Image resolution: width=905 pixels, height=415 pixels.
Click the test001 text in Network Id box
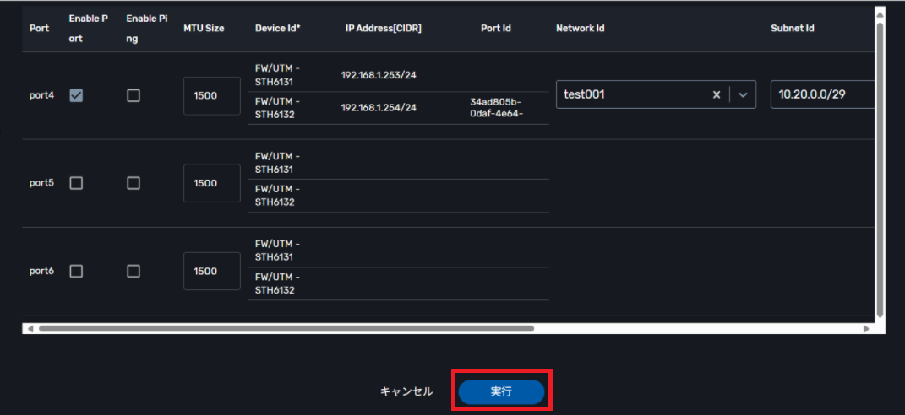585,95
